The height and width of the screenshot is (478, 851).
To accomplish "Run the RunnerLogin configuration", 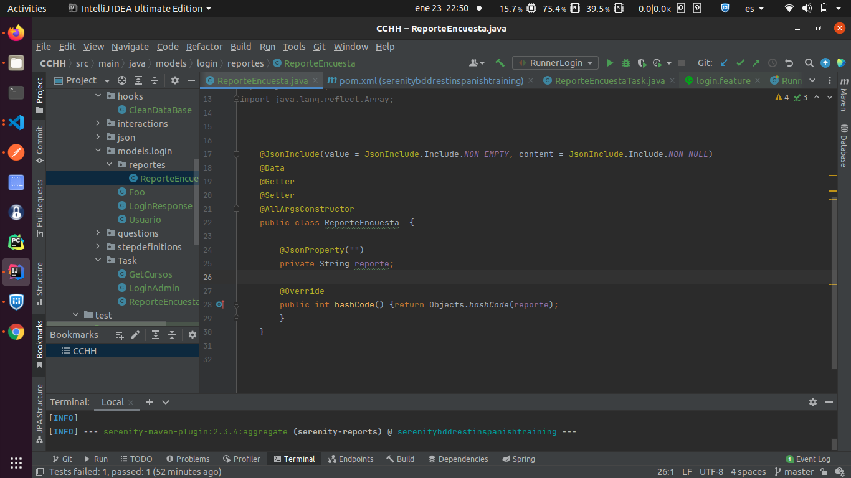I will coord(610,63).
